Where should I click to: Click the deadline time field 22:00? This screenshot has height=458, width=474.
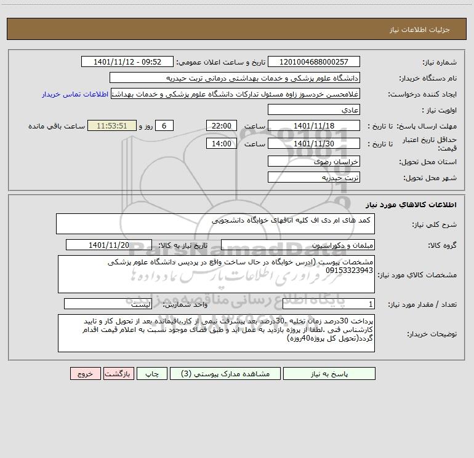coord(221,125)
